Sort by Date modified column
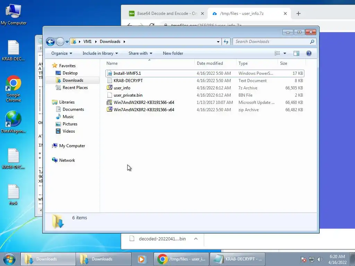This screenshot has height=266, width=355. (215, 63)
